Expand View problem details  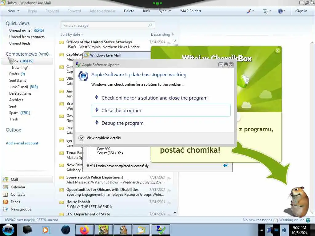[x=81, y=138]
